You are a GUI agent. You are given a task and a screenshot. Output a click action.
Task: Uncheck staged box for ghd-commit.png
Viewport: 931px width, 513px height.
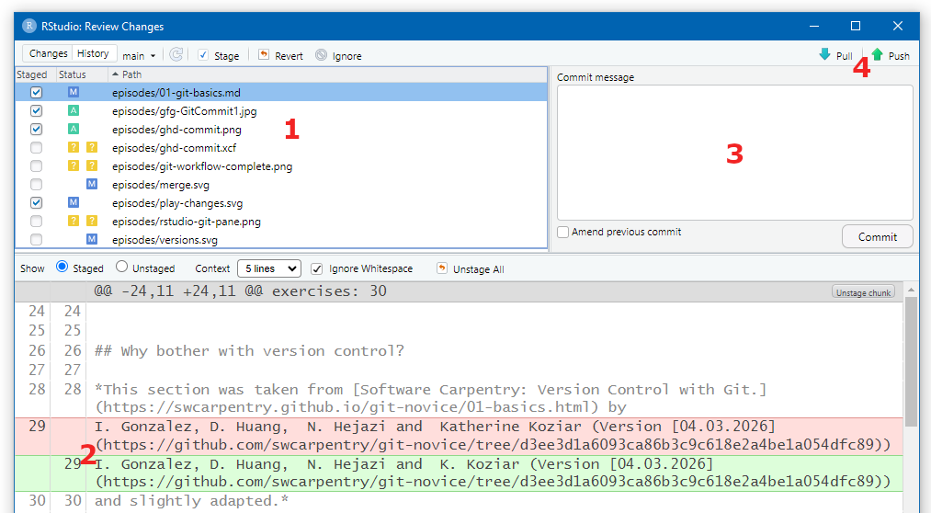coord(36,130)
